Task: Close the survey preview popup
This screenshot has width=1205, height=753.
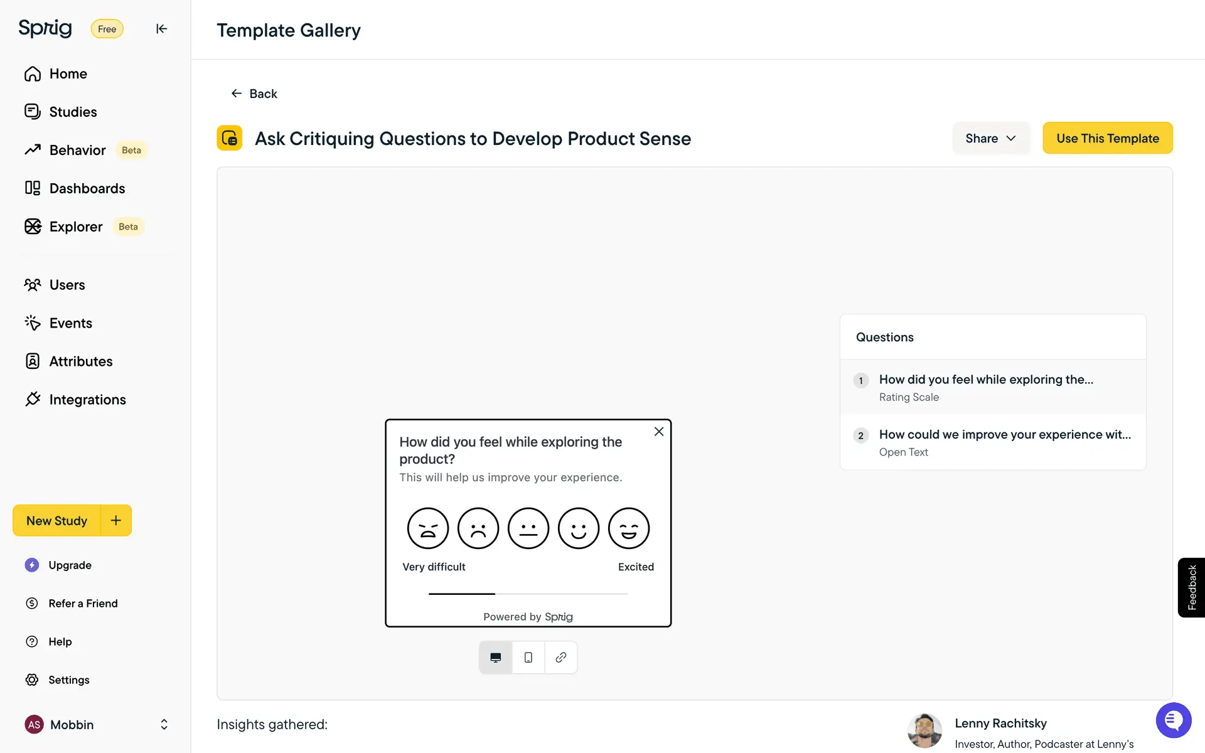Action: [x=659, y=432]
